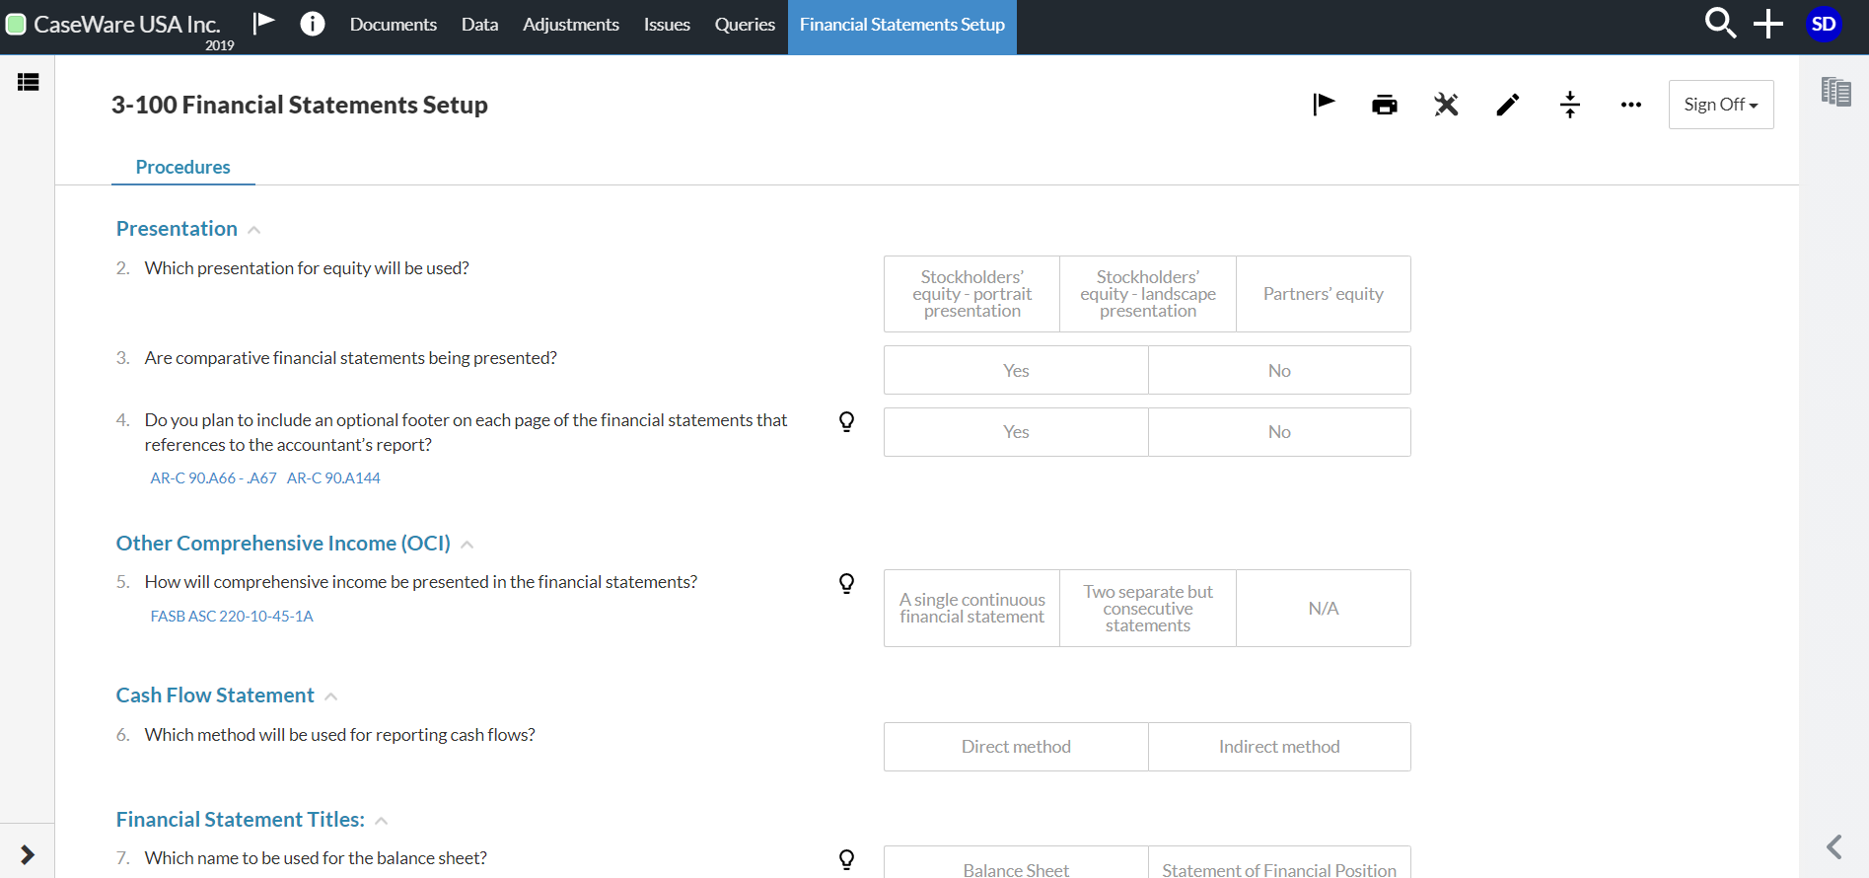Select Partners' equity presentation option
Viewport: 1869px width, 878px height.
click(x=1323, y=294)
